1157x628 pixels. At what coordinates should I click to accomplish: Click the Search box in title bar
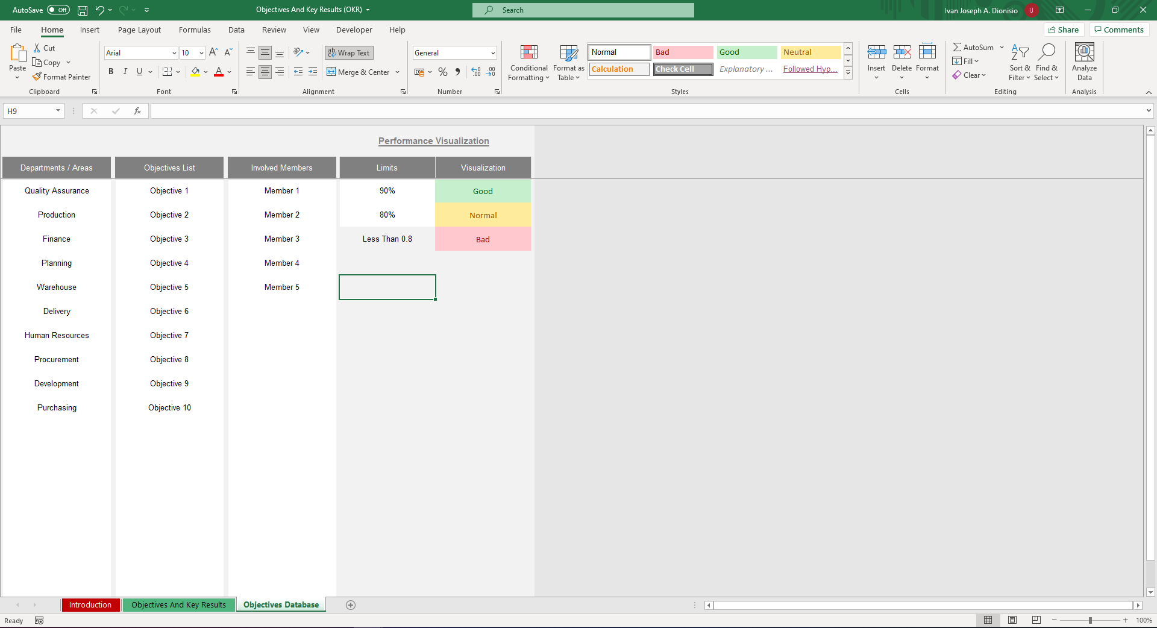(583, 10)
